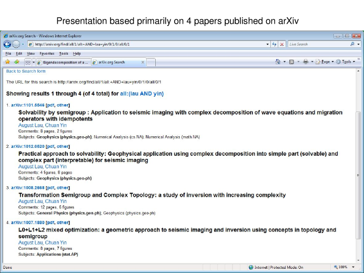Open the arXiv:1007.1880 abstract link

pyautogui.click(x=28, y=223)
